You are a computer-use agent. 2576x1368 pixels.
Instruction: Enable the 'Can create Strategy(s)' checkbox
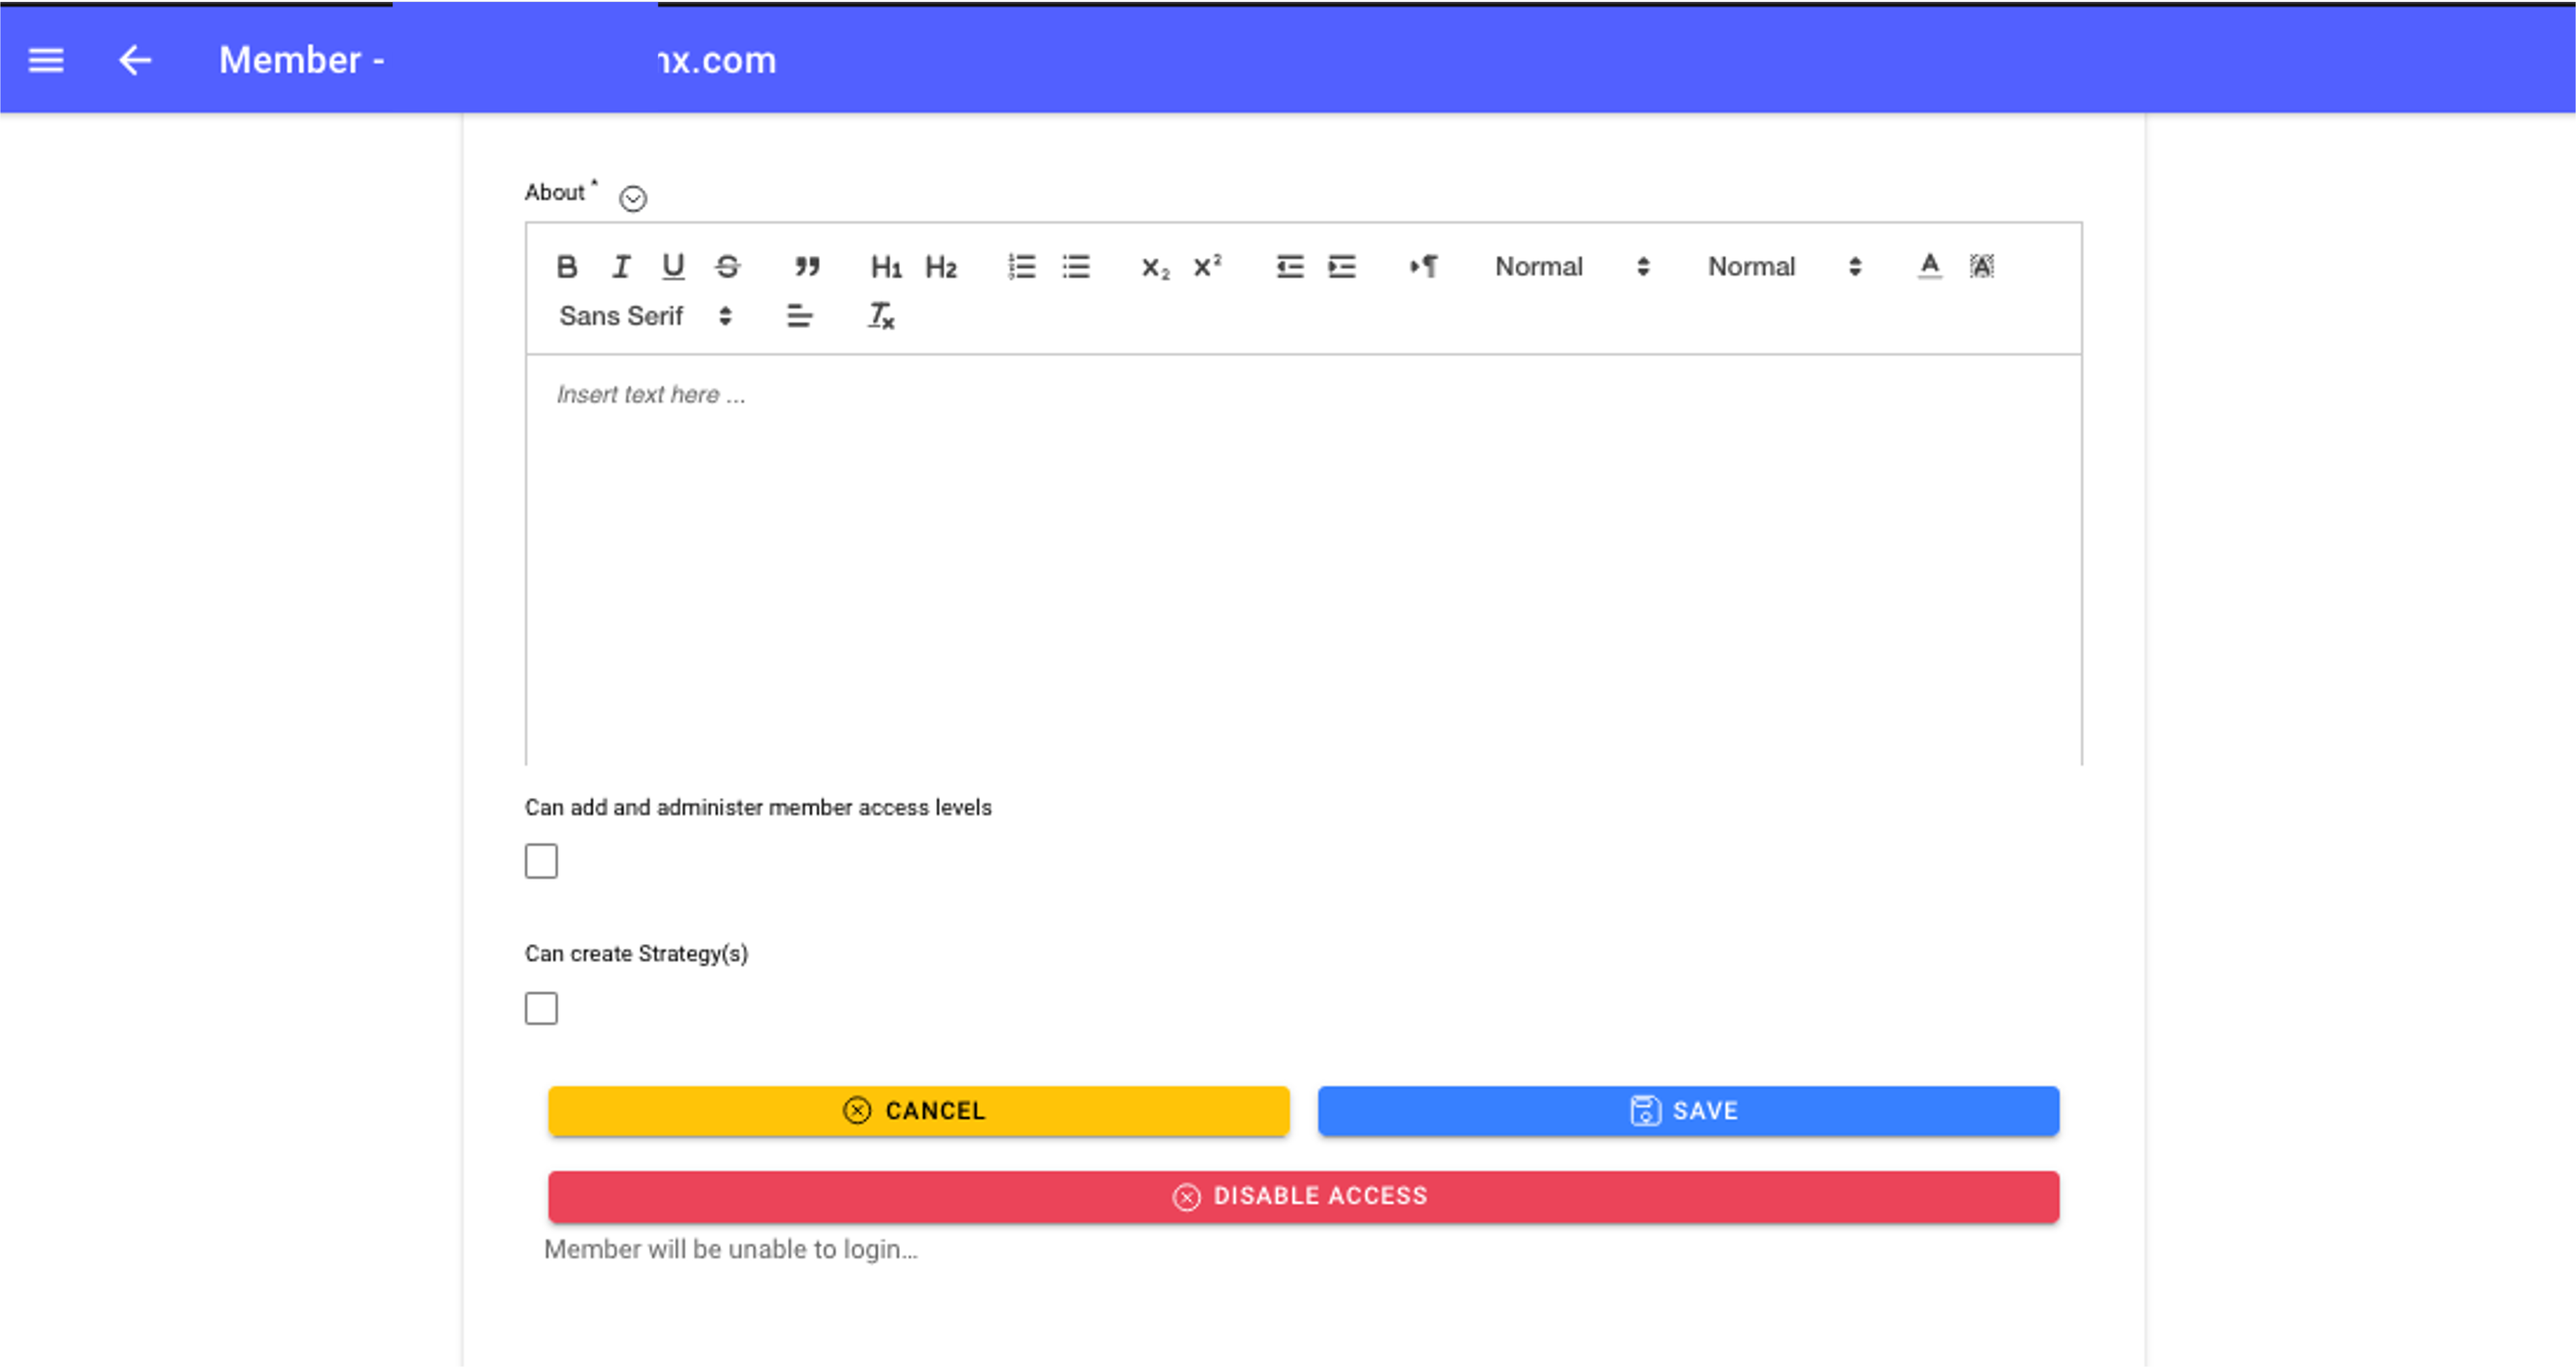click(x=541, y=1008)
